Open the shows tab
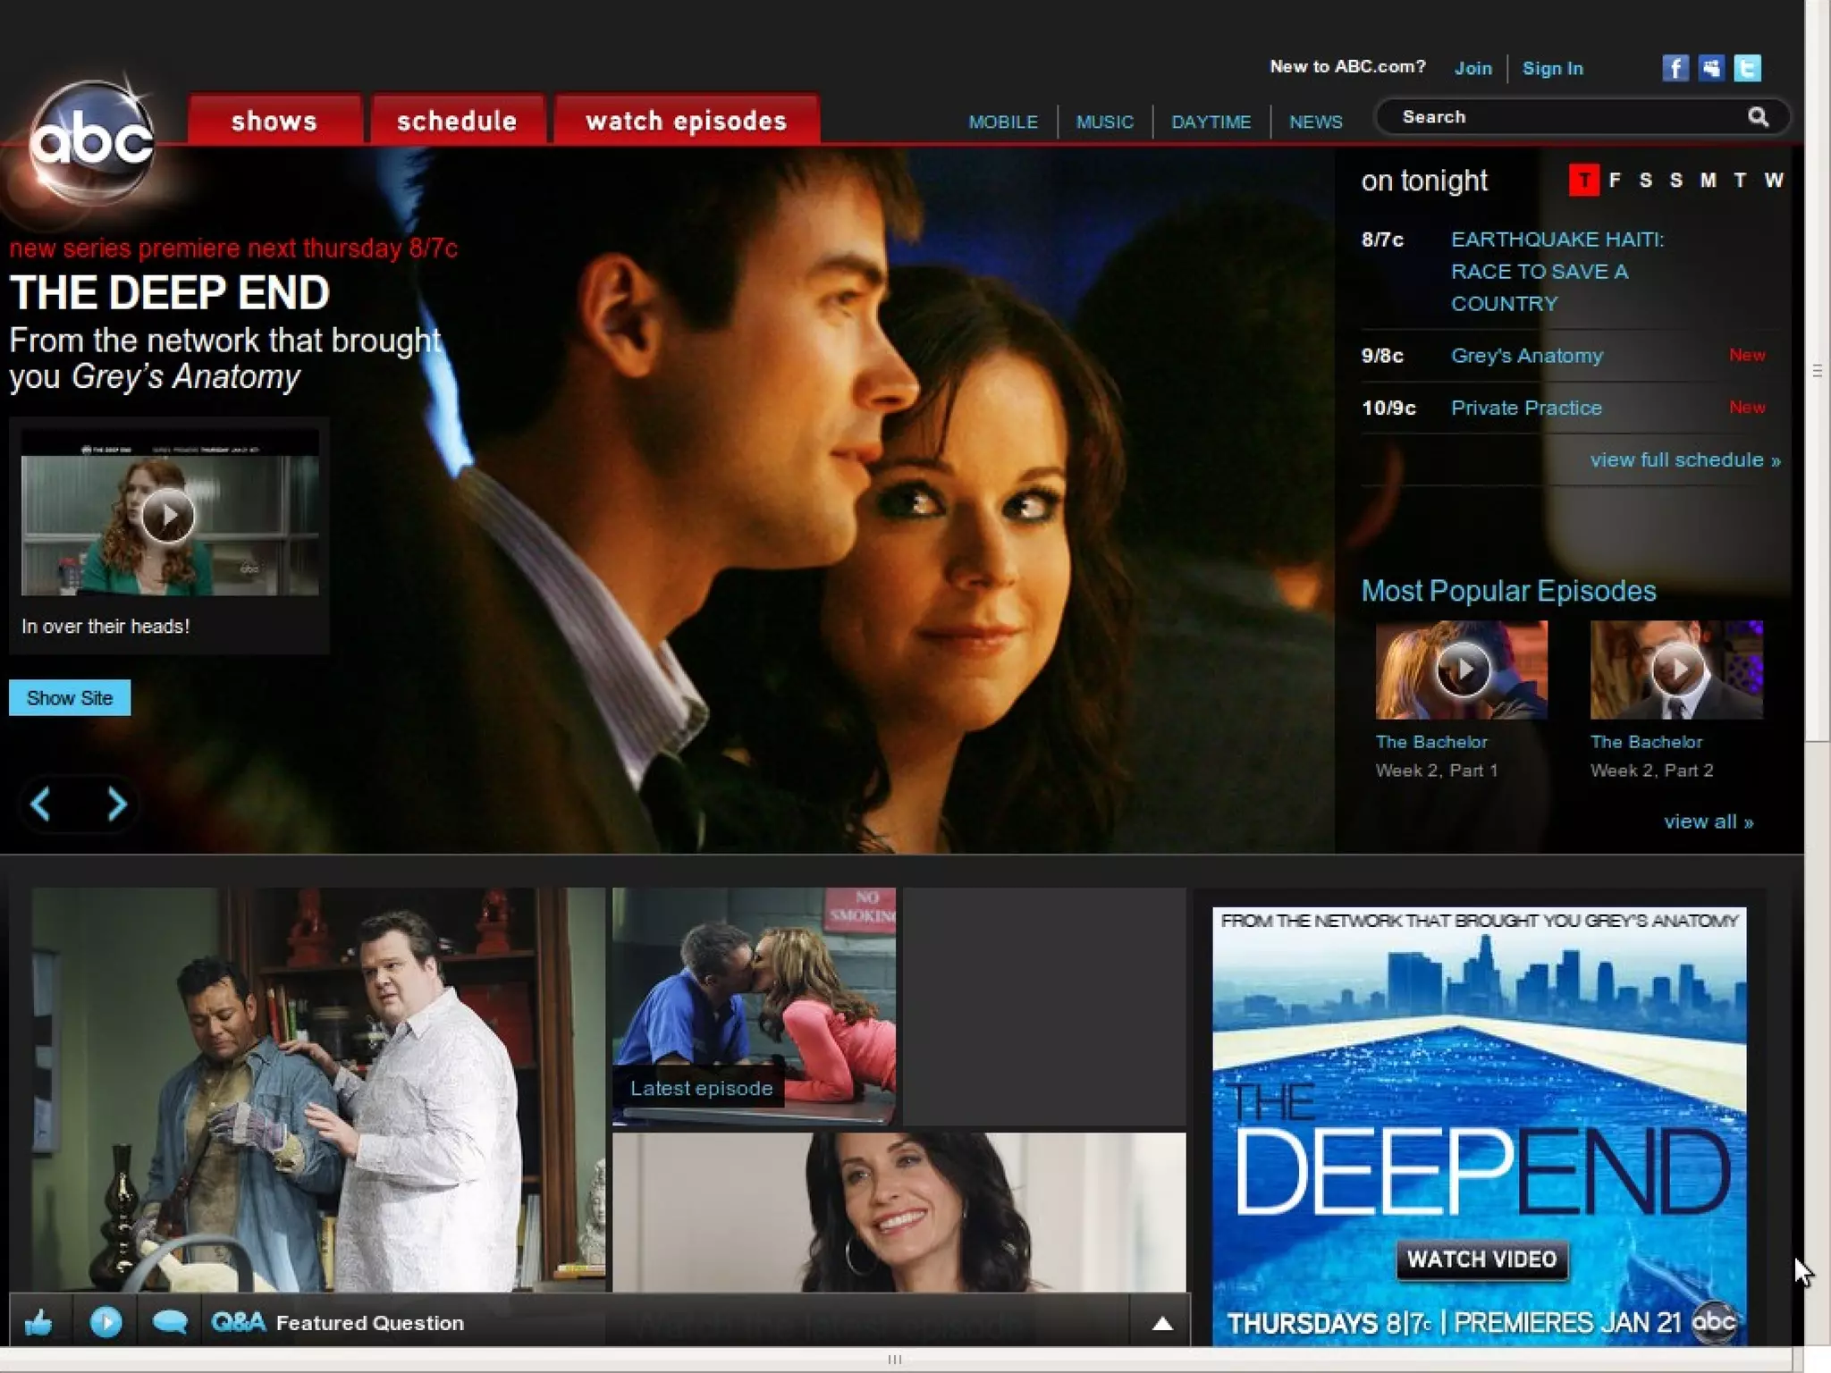The height and width of the screenshot is (1373, 1831). click(x=274, y=121)
